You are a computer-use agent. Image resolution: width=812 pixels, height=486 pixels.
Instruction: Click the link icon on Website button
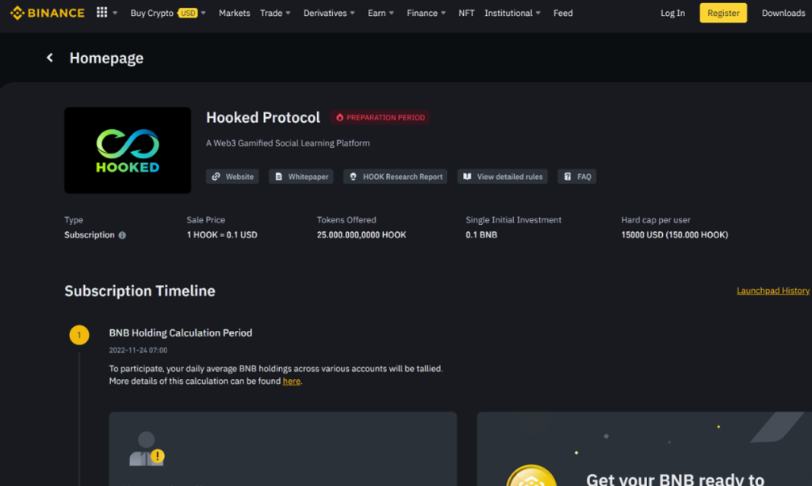[x=216, y=177]
